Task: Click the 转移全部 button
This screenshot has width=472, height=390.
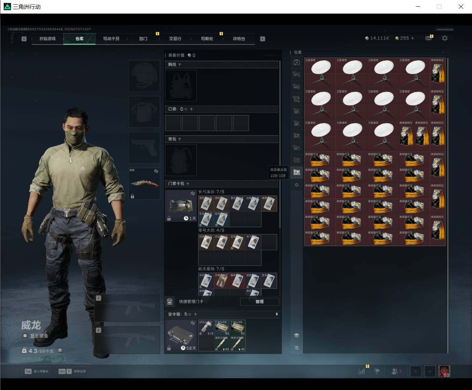Action: point(72,371)
